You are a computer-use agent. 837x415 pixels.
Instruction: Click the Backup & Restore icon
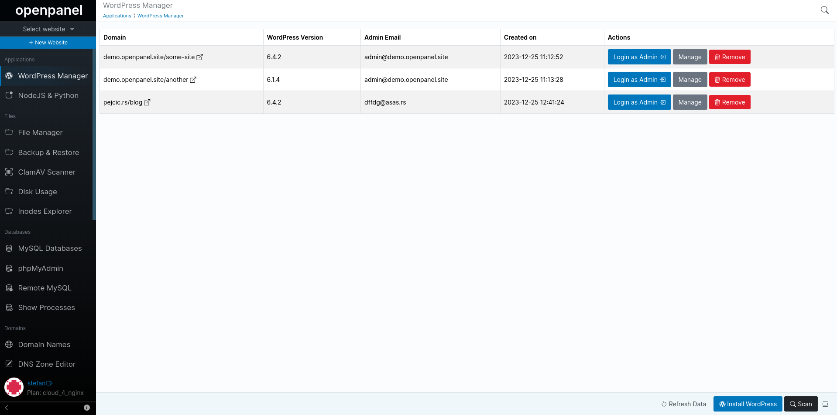pos(9,152)
